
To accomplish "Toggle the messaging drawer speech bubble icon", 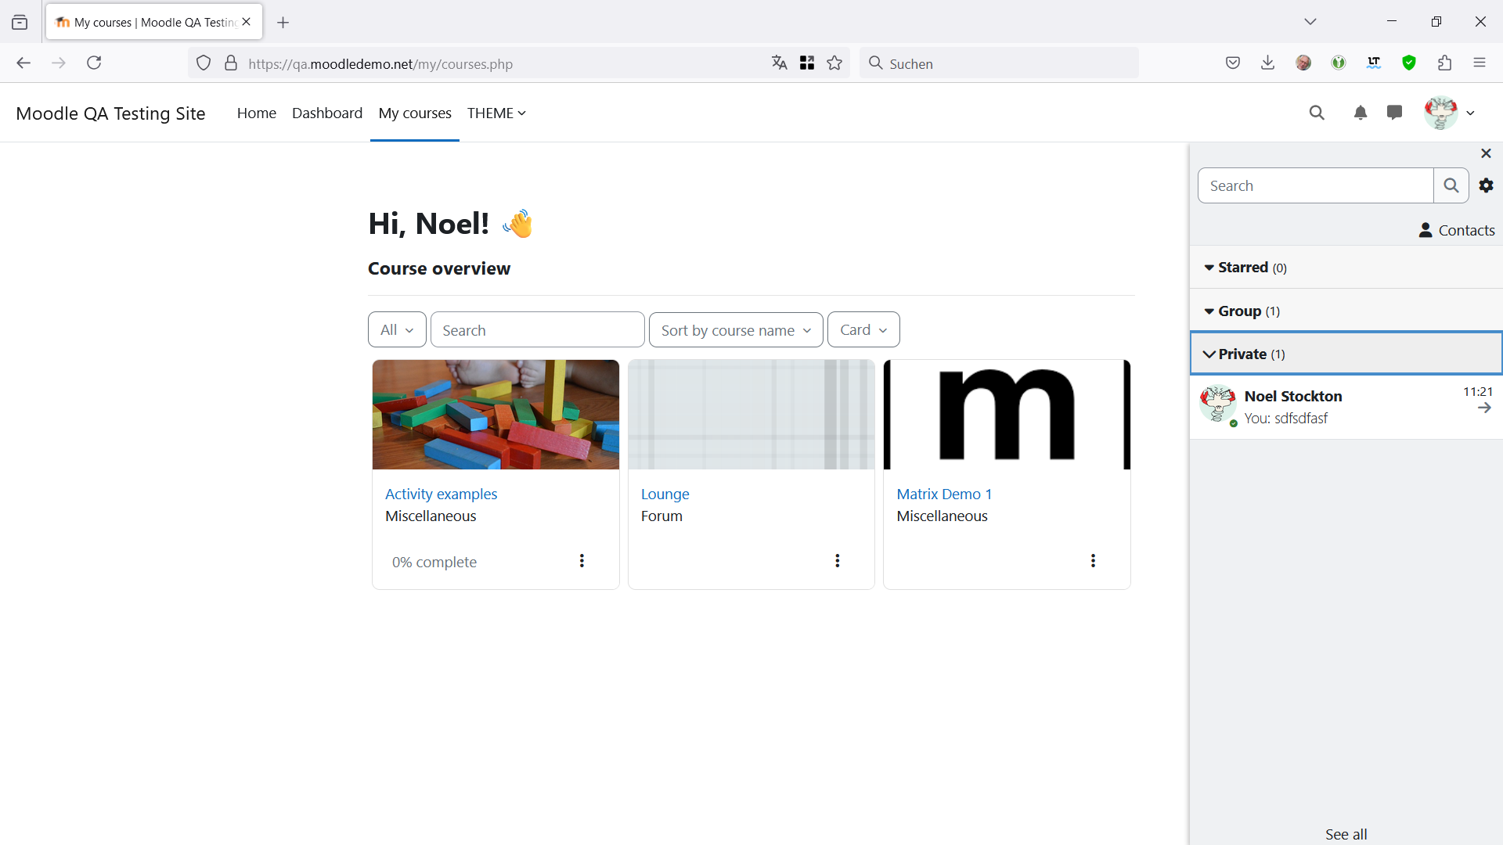I will 1394,113.
